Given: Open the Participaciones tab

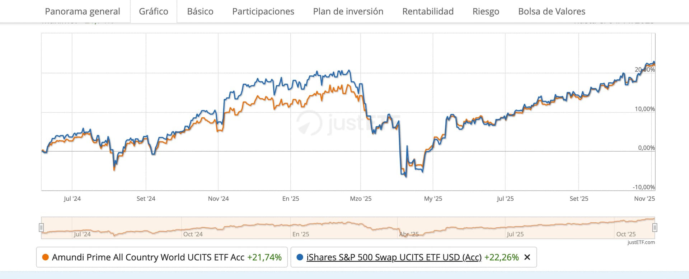Looking at the screenshot, I should (x=263, y=11).
